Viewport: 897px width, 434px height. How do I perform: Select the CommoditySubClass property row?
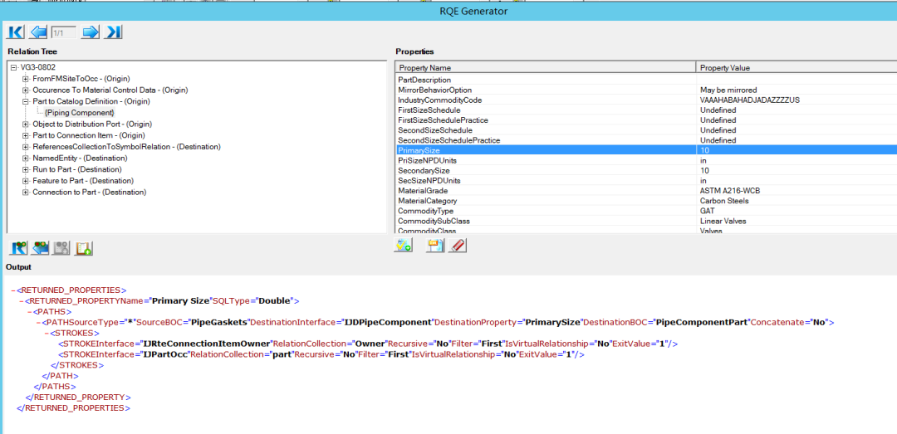[646, 221]
